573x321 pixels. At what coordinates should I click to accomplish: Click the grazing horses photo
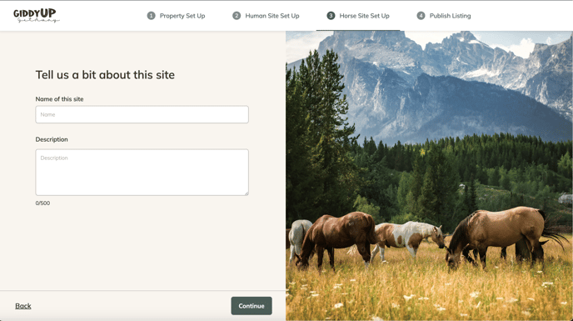(430, 176)
